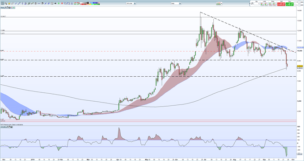Select the cursor pointer tool
Viewport: 304px width, 161px height.
click(x=2, y=3)
